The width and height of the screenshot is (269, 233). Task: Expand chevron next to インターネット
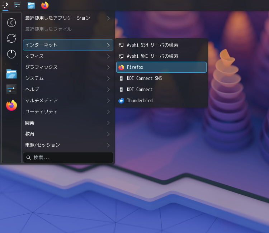pos(108,45)
